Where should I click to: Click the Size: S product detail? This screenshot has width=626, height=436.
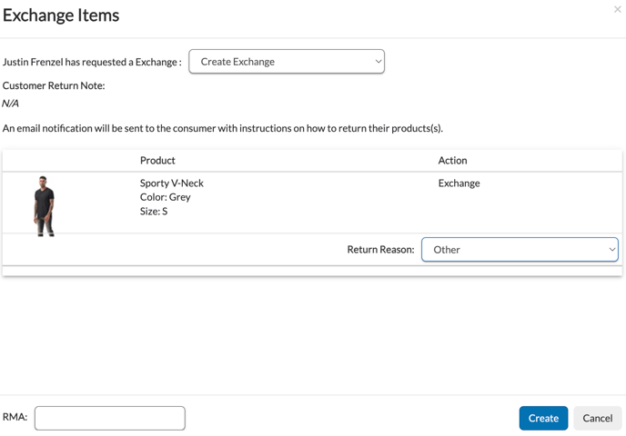click(x=154, y=212)
